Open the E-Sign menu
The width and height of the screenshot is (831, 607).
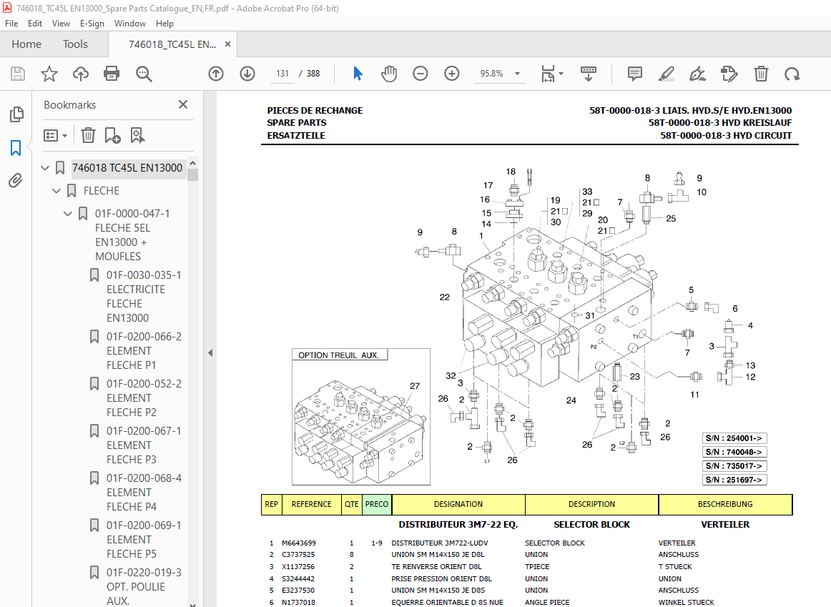[92, 24]
